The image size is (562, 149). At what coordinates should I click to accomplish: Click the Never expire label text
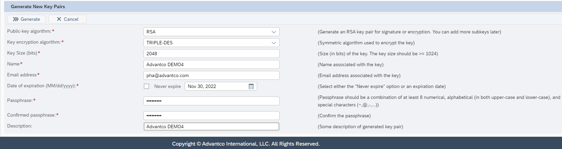(x=167, y=87)
